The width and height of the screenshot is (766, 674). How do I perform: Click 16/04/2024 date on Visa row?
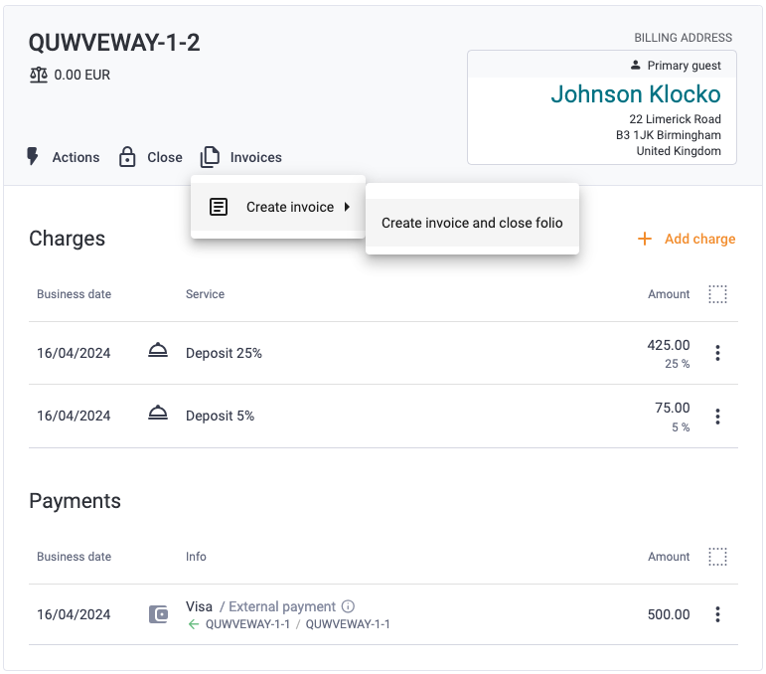[x=74, y=614]
